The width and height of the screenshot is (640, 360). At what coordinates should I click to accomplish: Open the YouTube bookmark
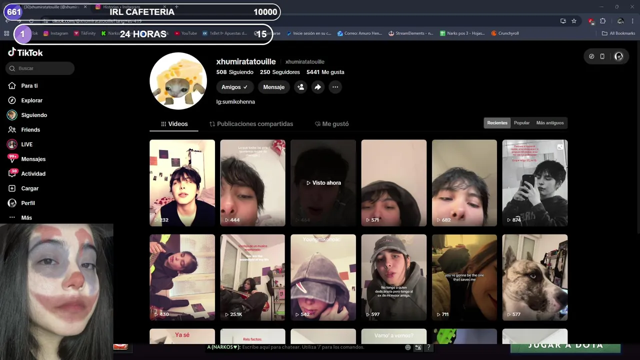coord(185,33)
